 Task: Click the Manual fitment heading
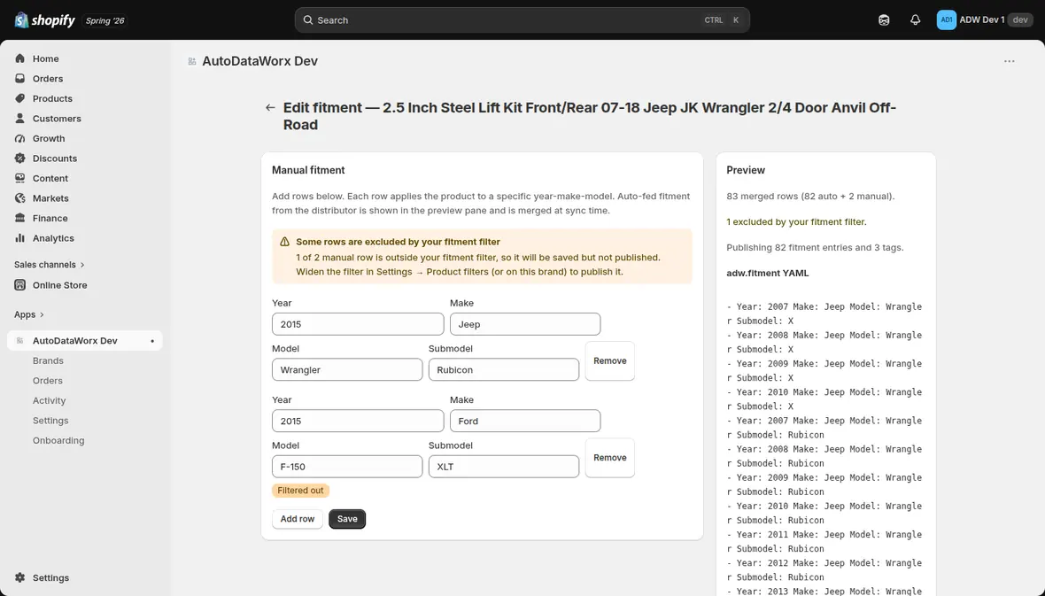(308, 170)
